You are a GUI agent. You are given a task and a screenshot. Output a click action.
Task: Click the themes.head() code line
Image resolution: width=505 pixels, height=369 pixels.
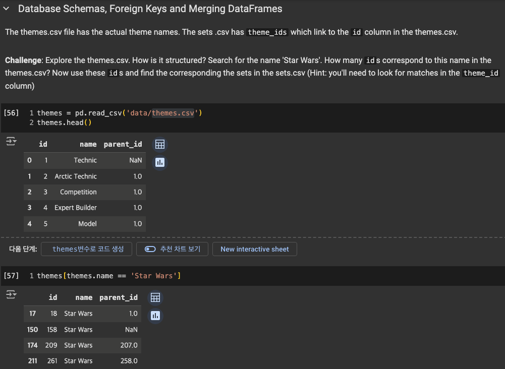point(64,122)
